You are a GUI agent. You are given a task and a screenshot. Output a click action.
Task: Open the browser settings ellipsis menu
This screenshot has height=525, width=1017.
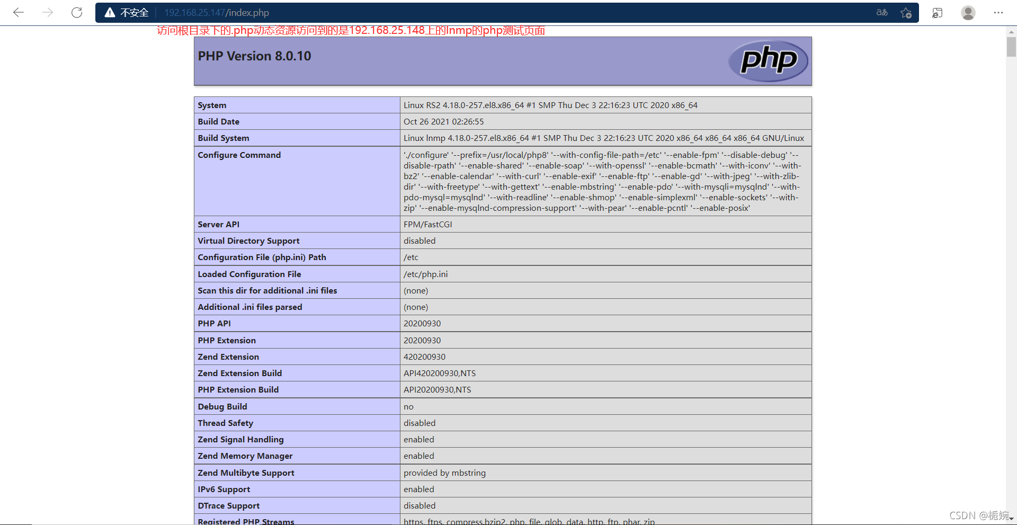[998, 13]
